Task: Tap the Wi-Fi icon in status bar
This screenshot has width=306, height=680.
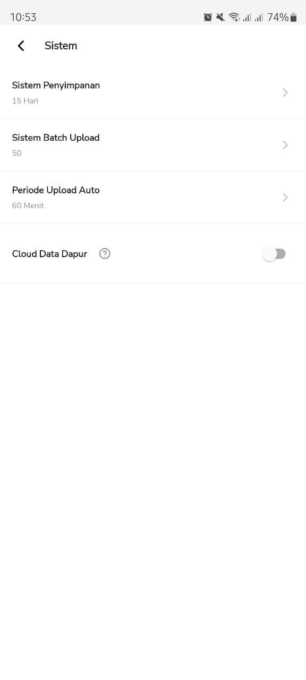Action: [234, 18]
